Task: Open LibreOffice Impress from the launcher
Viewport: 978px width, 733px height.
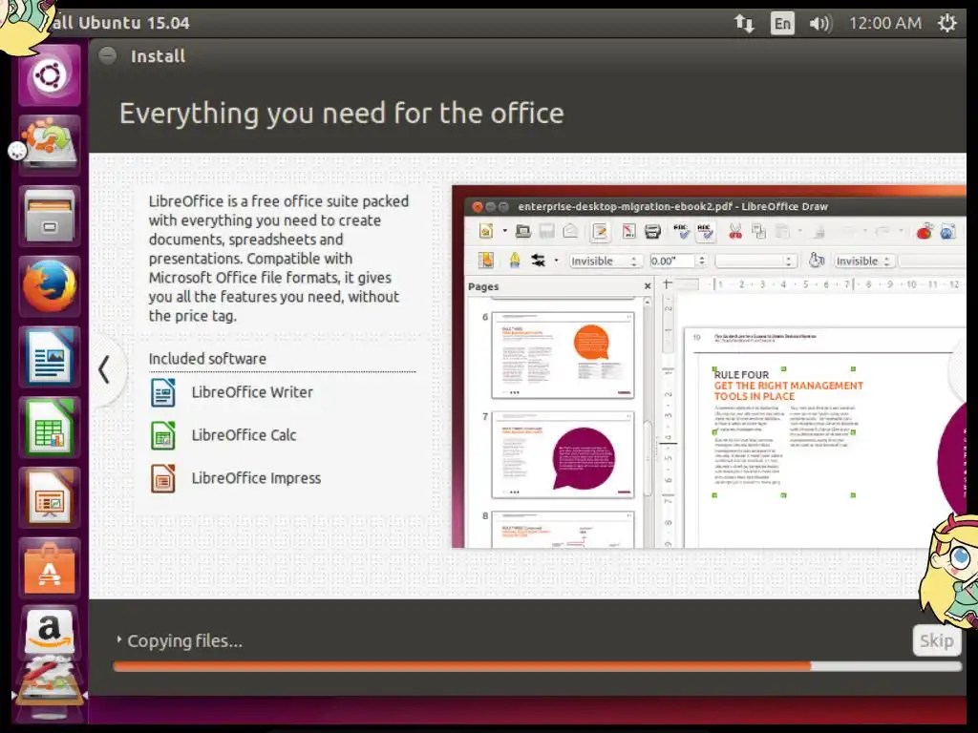Action: (50, 497)
